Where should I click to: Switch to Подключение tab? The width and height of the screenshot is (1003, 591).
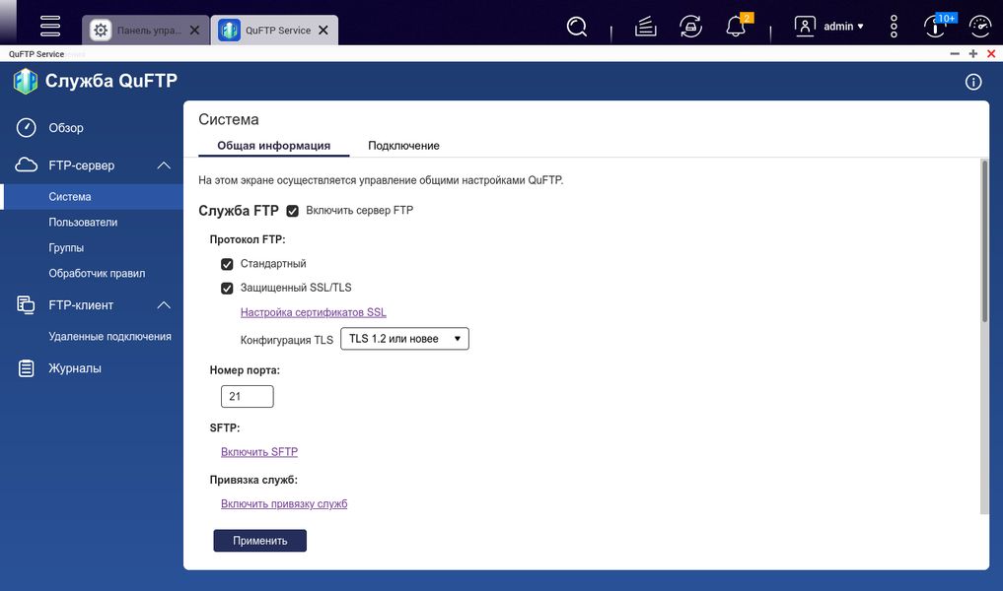403,146
